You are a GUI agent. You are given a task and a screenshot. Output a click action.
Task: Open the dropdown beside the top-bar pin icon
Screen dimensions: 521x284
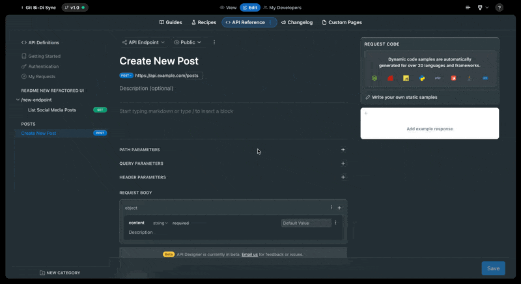[487, 8]
